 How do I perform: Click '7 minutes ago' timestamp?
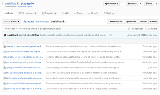149,46
